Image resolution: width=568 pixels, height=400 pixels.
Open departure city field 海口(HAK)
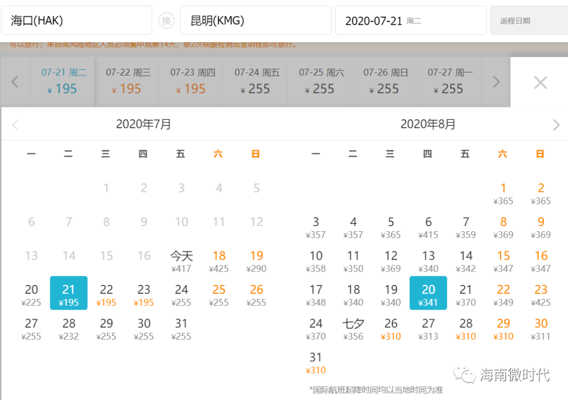[76, 21]
